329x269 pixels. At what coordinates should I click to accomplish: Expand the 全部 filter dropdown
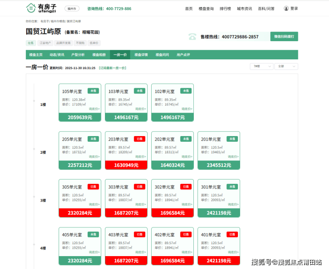pyautogui.click(x=286, y=66)
